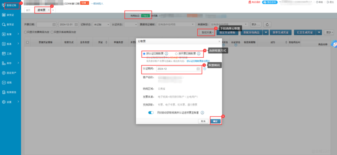Click the 取消 button in dialog
This screenshot has height=155, width=337.
click(203, 121)
